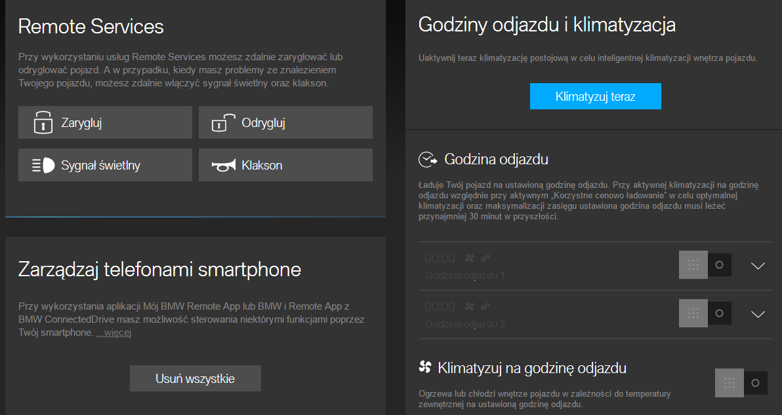
Task: Click the Godzina odjazdu 2 label
Action: [465, 323]
